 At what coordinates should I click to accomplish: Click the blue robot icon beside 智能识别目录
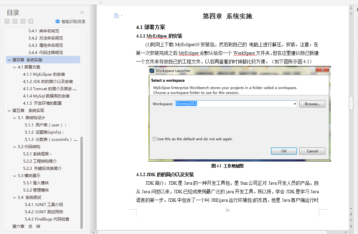[x=58, y=21]
